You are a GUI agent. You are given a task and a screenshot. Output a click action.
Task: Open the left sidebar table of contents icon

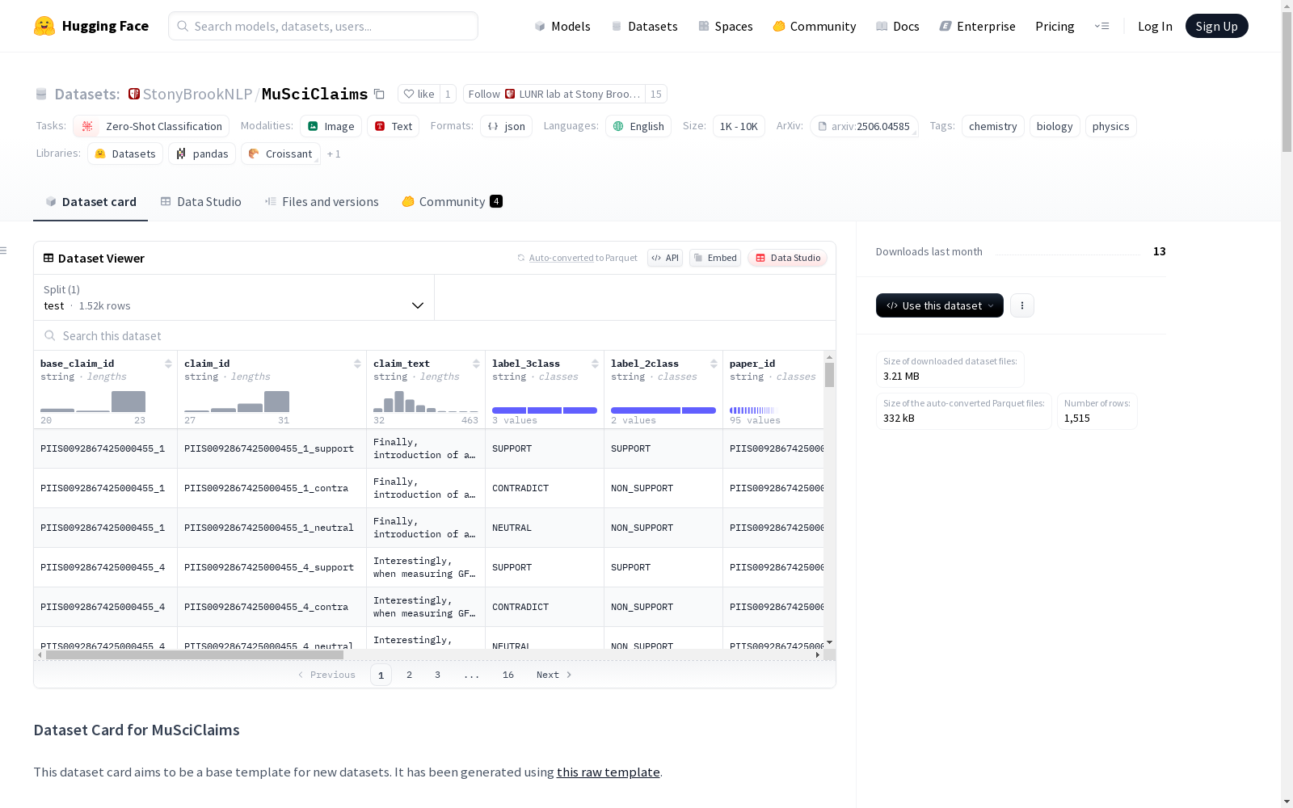(4, 250)
